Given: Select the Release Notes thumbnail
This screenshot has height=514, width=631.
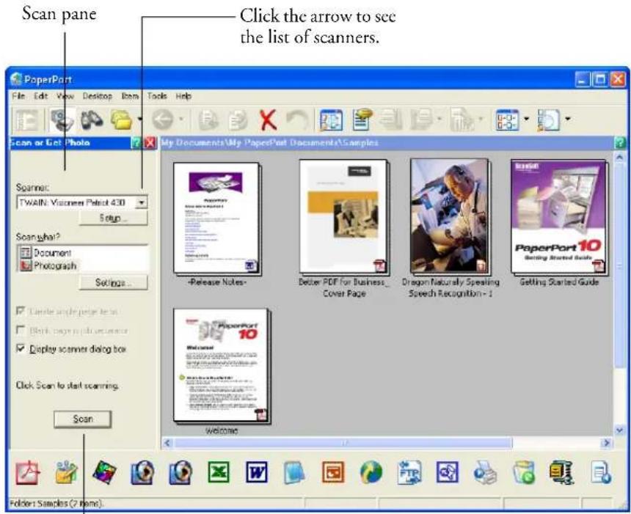Looking at the screenshot, I should 217,219.
